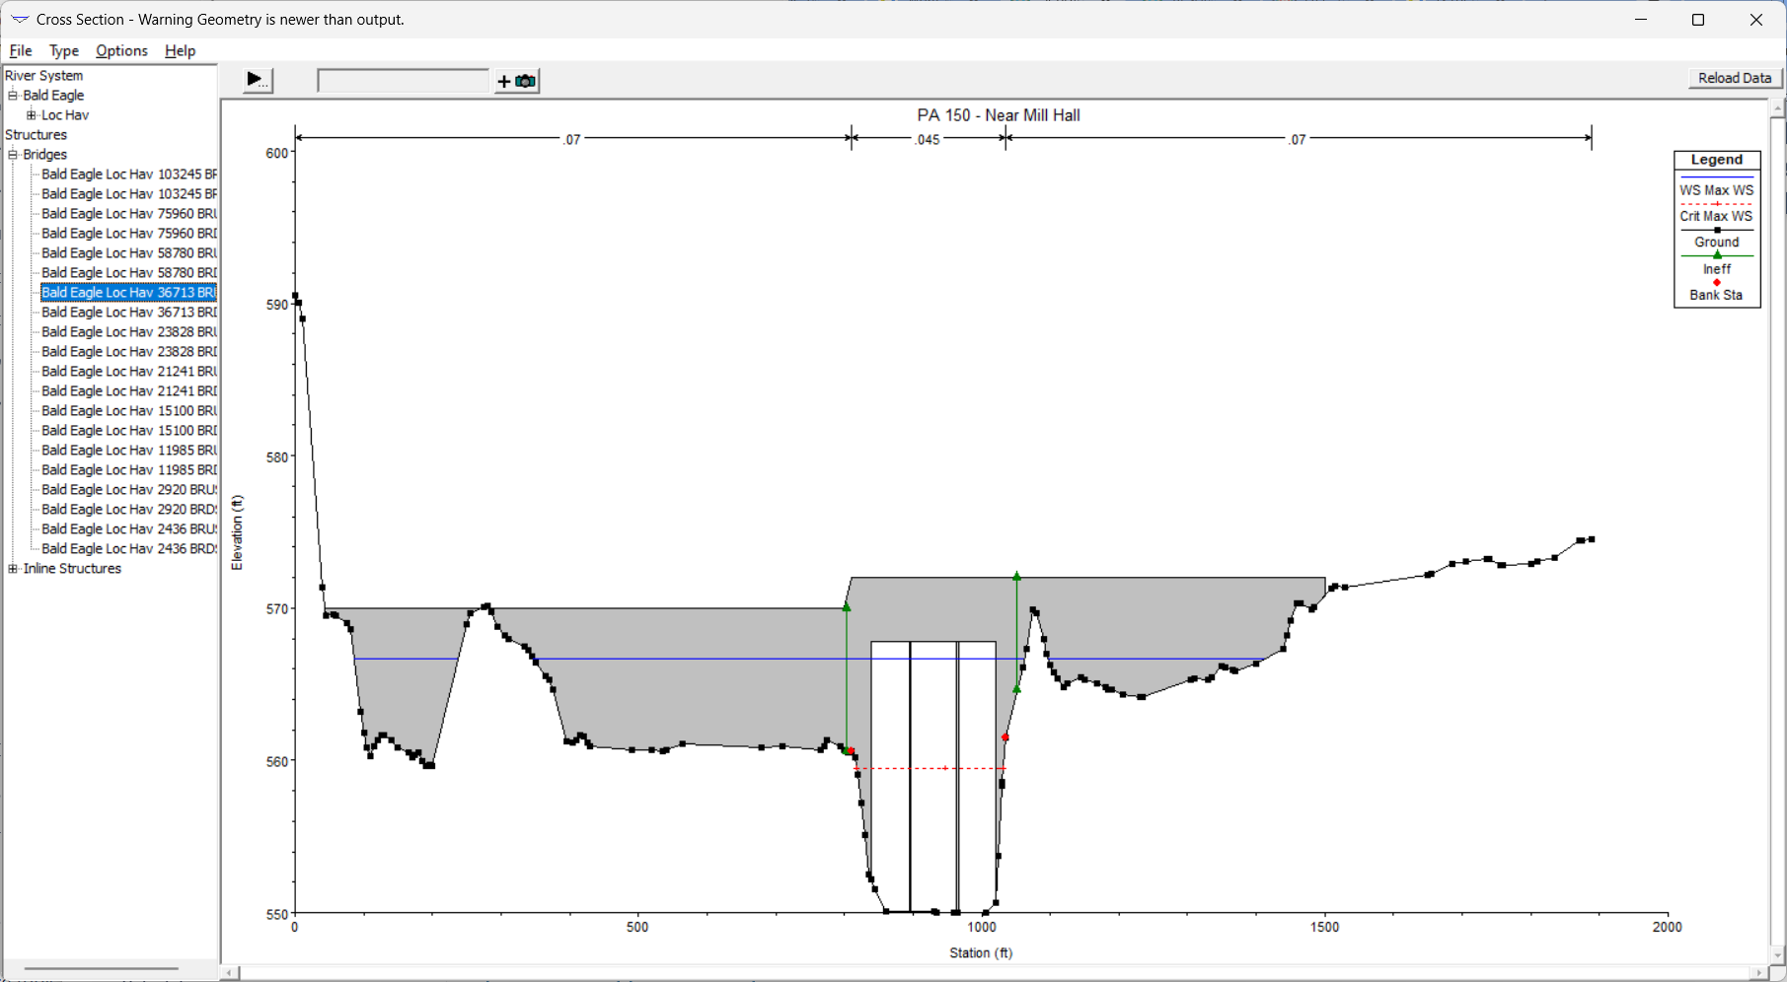1787x982 pixels.
Task: Click the Reload Data button
Action: (1734, 78)
